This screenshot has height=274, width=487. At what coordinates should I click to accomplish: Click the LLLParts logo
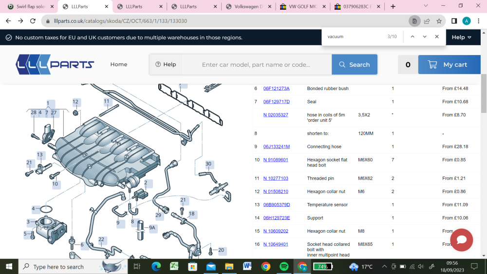pyautogui.click(x=55, y=65)
